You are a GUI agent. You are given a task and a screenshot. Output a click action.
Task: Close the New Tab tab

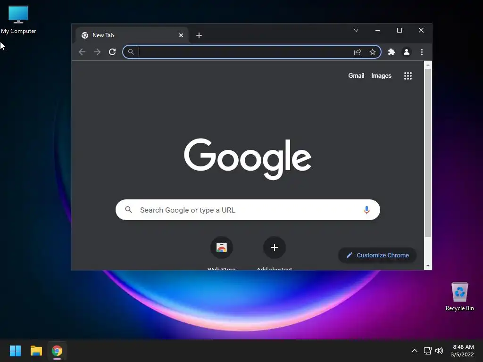coord(181,35)
